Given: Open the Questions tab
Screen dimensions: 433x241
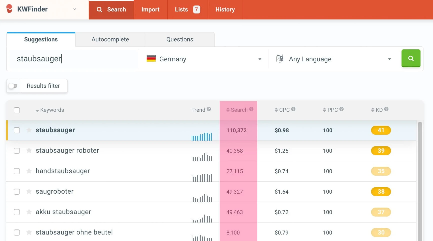Looking at the screenshot, I should 179,39.
